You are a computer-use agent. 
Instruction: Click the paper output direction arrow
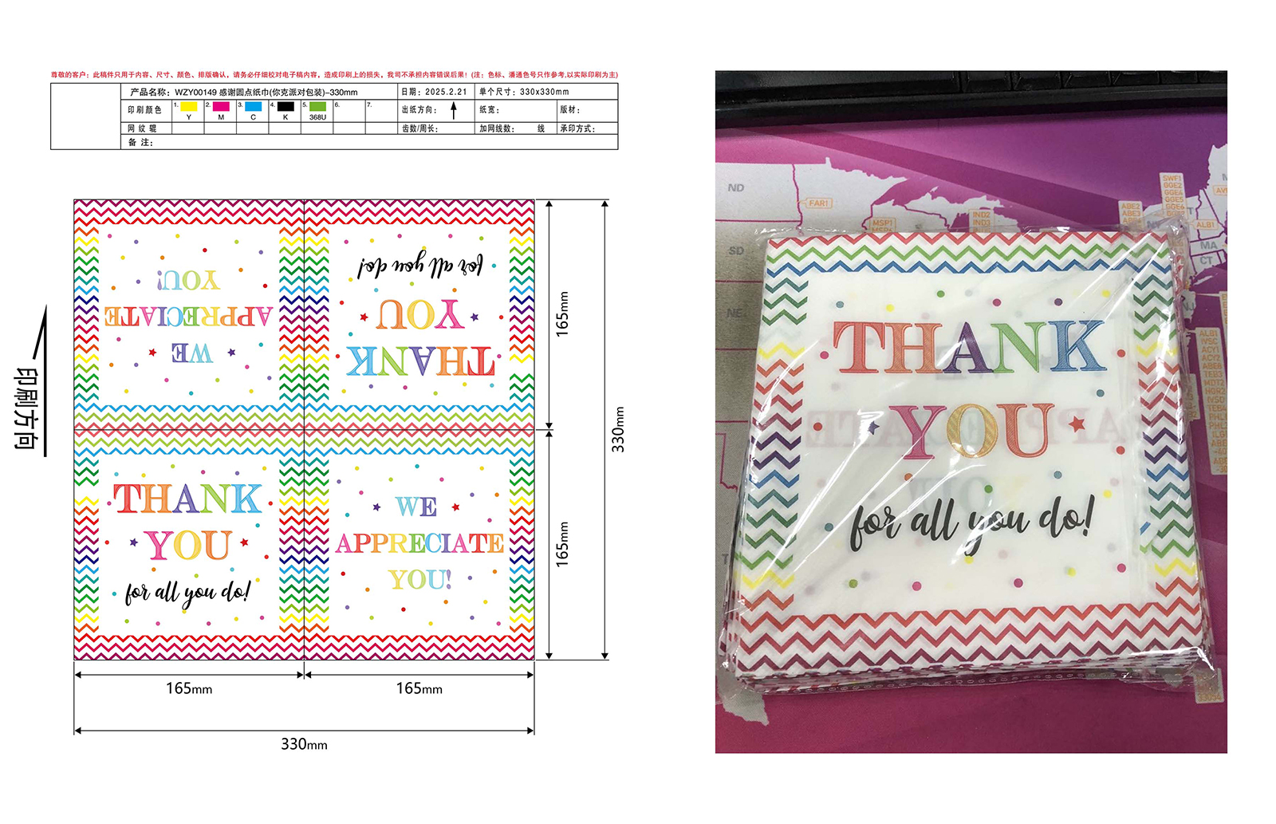pyautogui.click(x=454, y=110)
